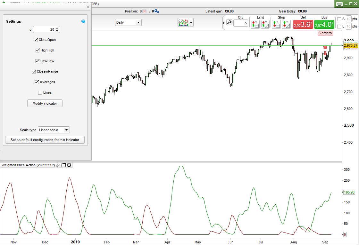Select the Weighted Price Action indicator title

coord(28,165)
